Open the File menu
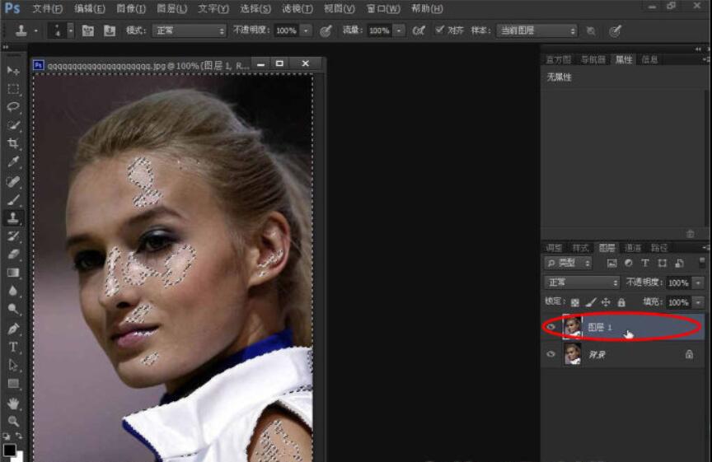This screenshot has height=462, width=712. 47,8
